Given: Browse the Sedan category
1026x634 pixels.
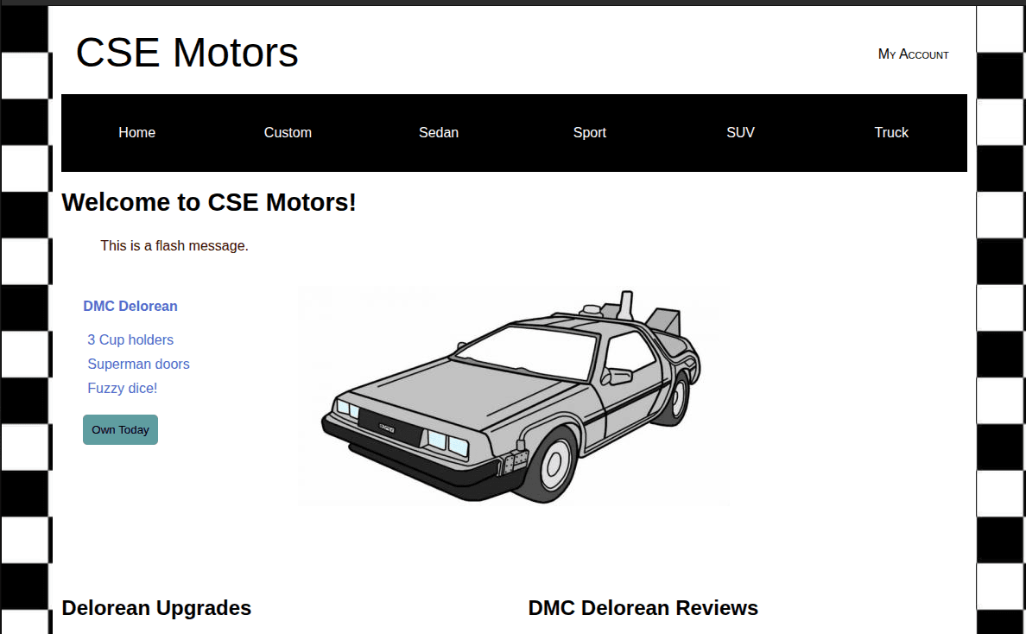Looking at the screenshot, I should 438,132.
